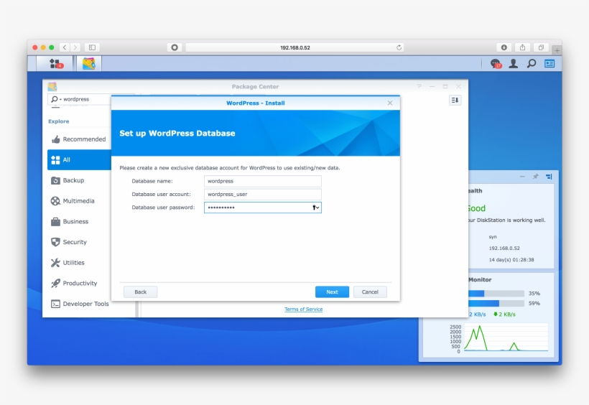The image size is (589, 405).
Task: Toggle the Safari sidebar button
Action: 92,47
